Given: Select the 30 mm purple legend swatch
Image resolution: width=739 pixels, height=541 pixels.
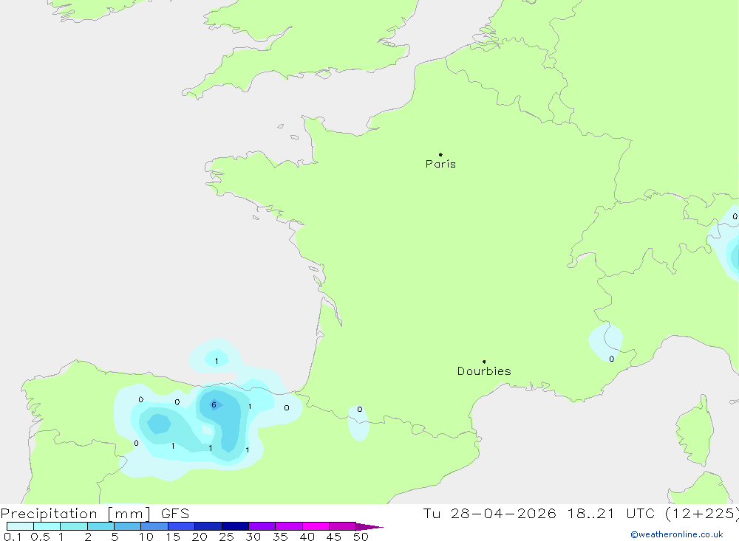Looking at the screenshot, I should coord(262,526).
